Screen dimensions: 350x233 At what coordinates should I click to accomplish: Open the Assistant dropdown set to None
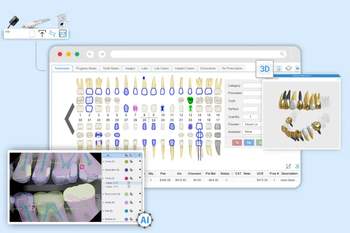click(252, 132)
